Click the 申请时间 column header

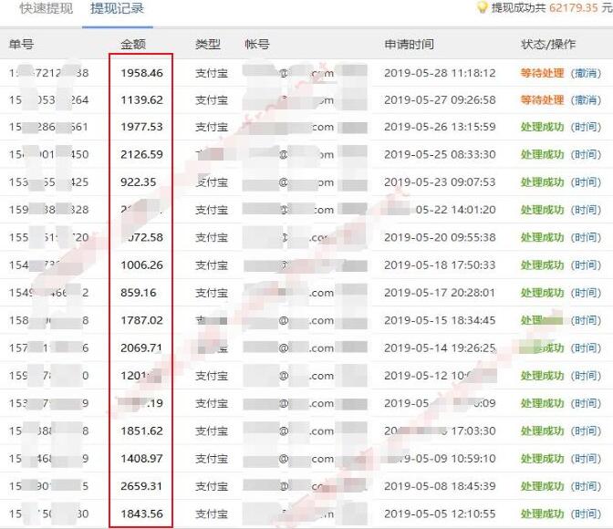[x=409, y=44]
